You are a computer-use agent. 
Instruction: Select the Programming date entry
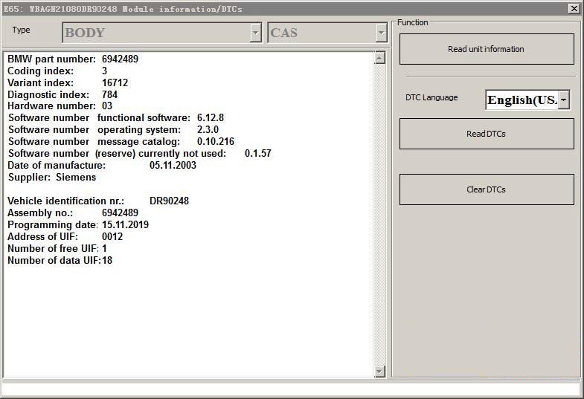77,224
